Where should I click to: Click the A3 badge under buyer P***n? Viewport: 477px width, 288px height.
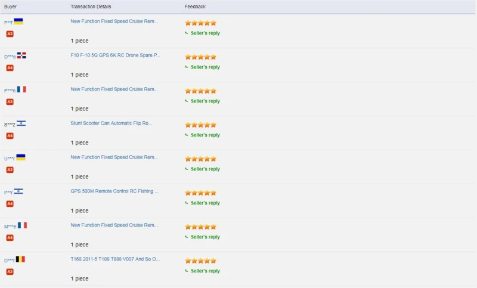(10, 102)
